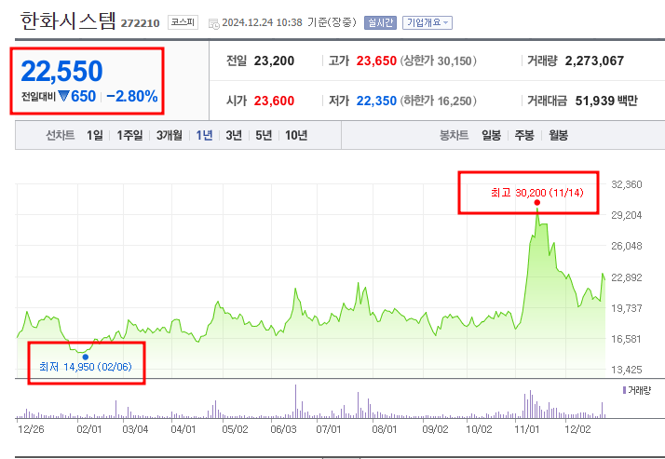Image resolution: width=665 pixels, height=459 pixels.
Task: Select the 1일 line chart range
Action: coord(95,135)
